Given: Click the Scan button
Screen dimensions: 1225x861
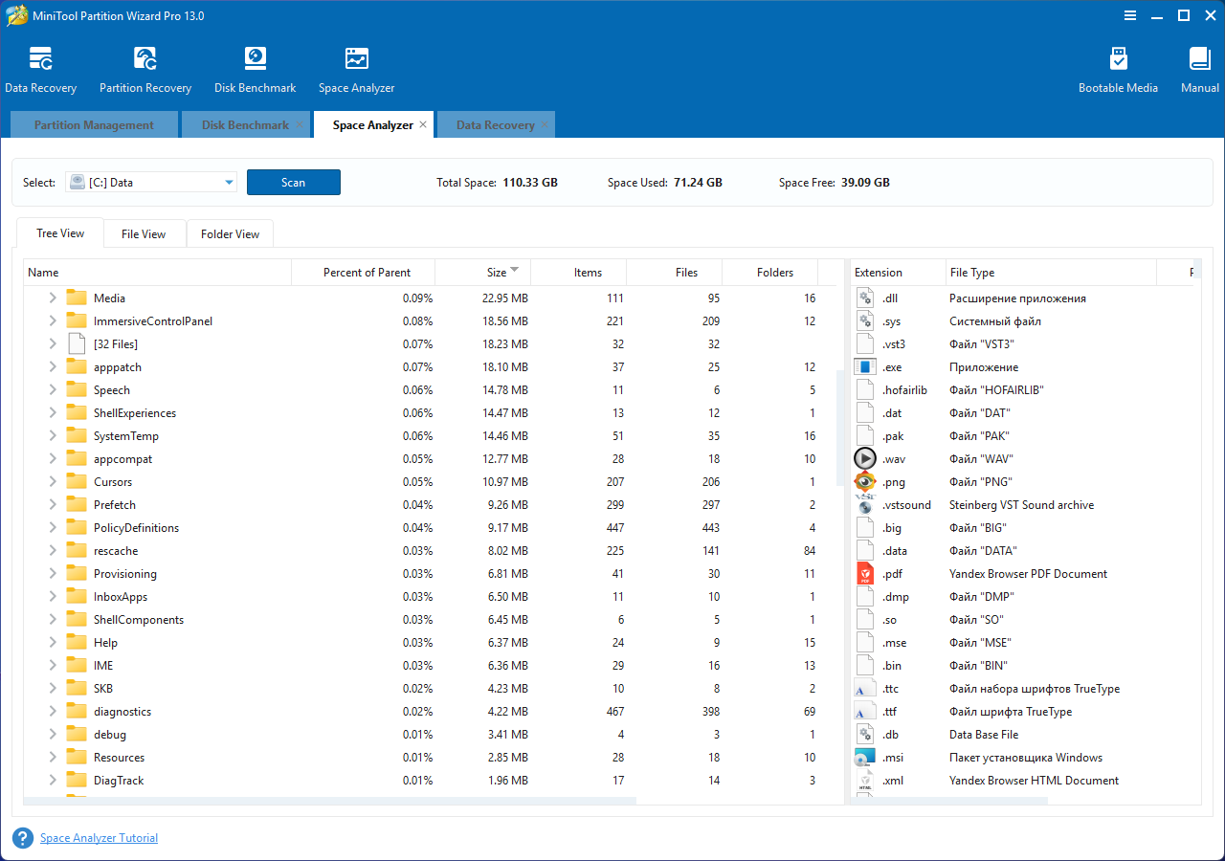Looking at the screenshot, I should (x=294, y=183).
